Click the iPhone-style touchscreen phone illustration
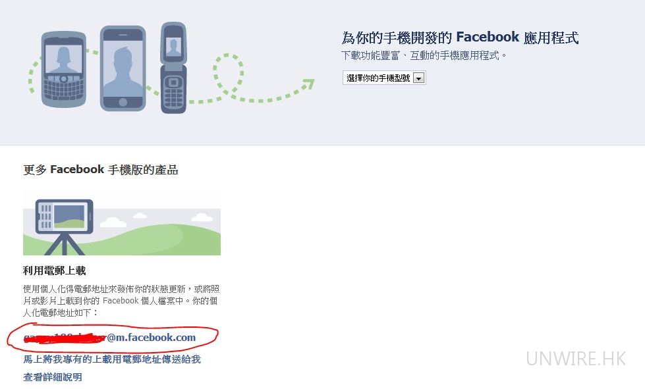 [123, 68]
